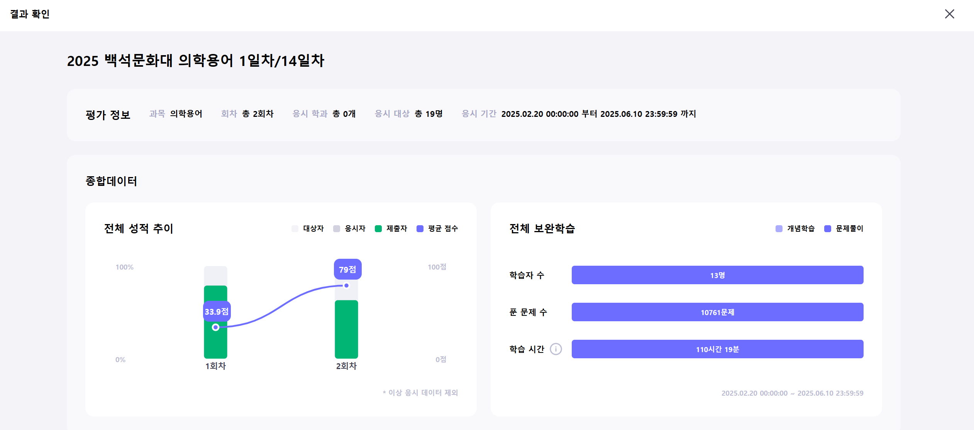Click the 33.9점 score label
The width and height of the screenshot is (974, 430).
click(x=217, y=312)
